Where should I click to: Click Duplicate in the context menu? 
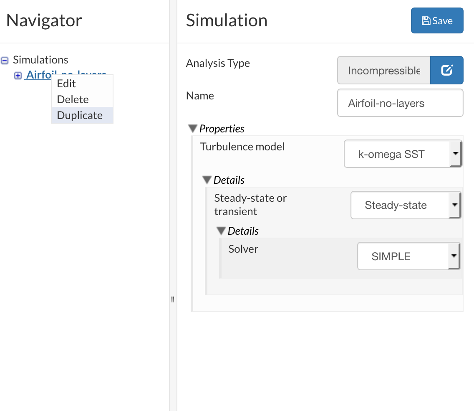click(80, 115)
